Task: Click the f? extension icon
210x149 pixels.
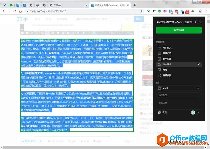Action: 154,11
